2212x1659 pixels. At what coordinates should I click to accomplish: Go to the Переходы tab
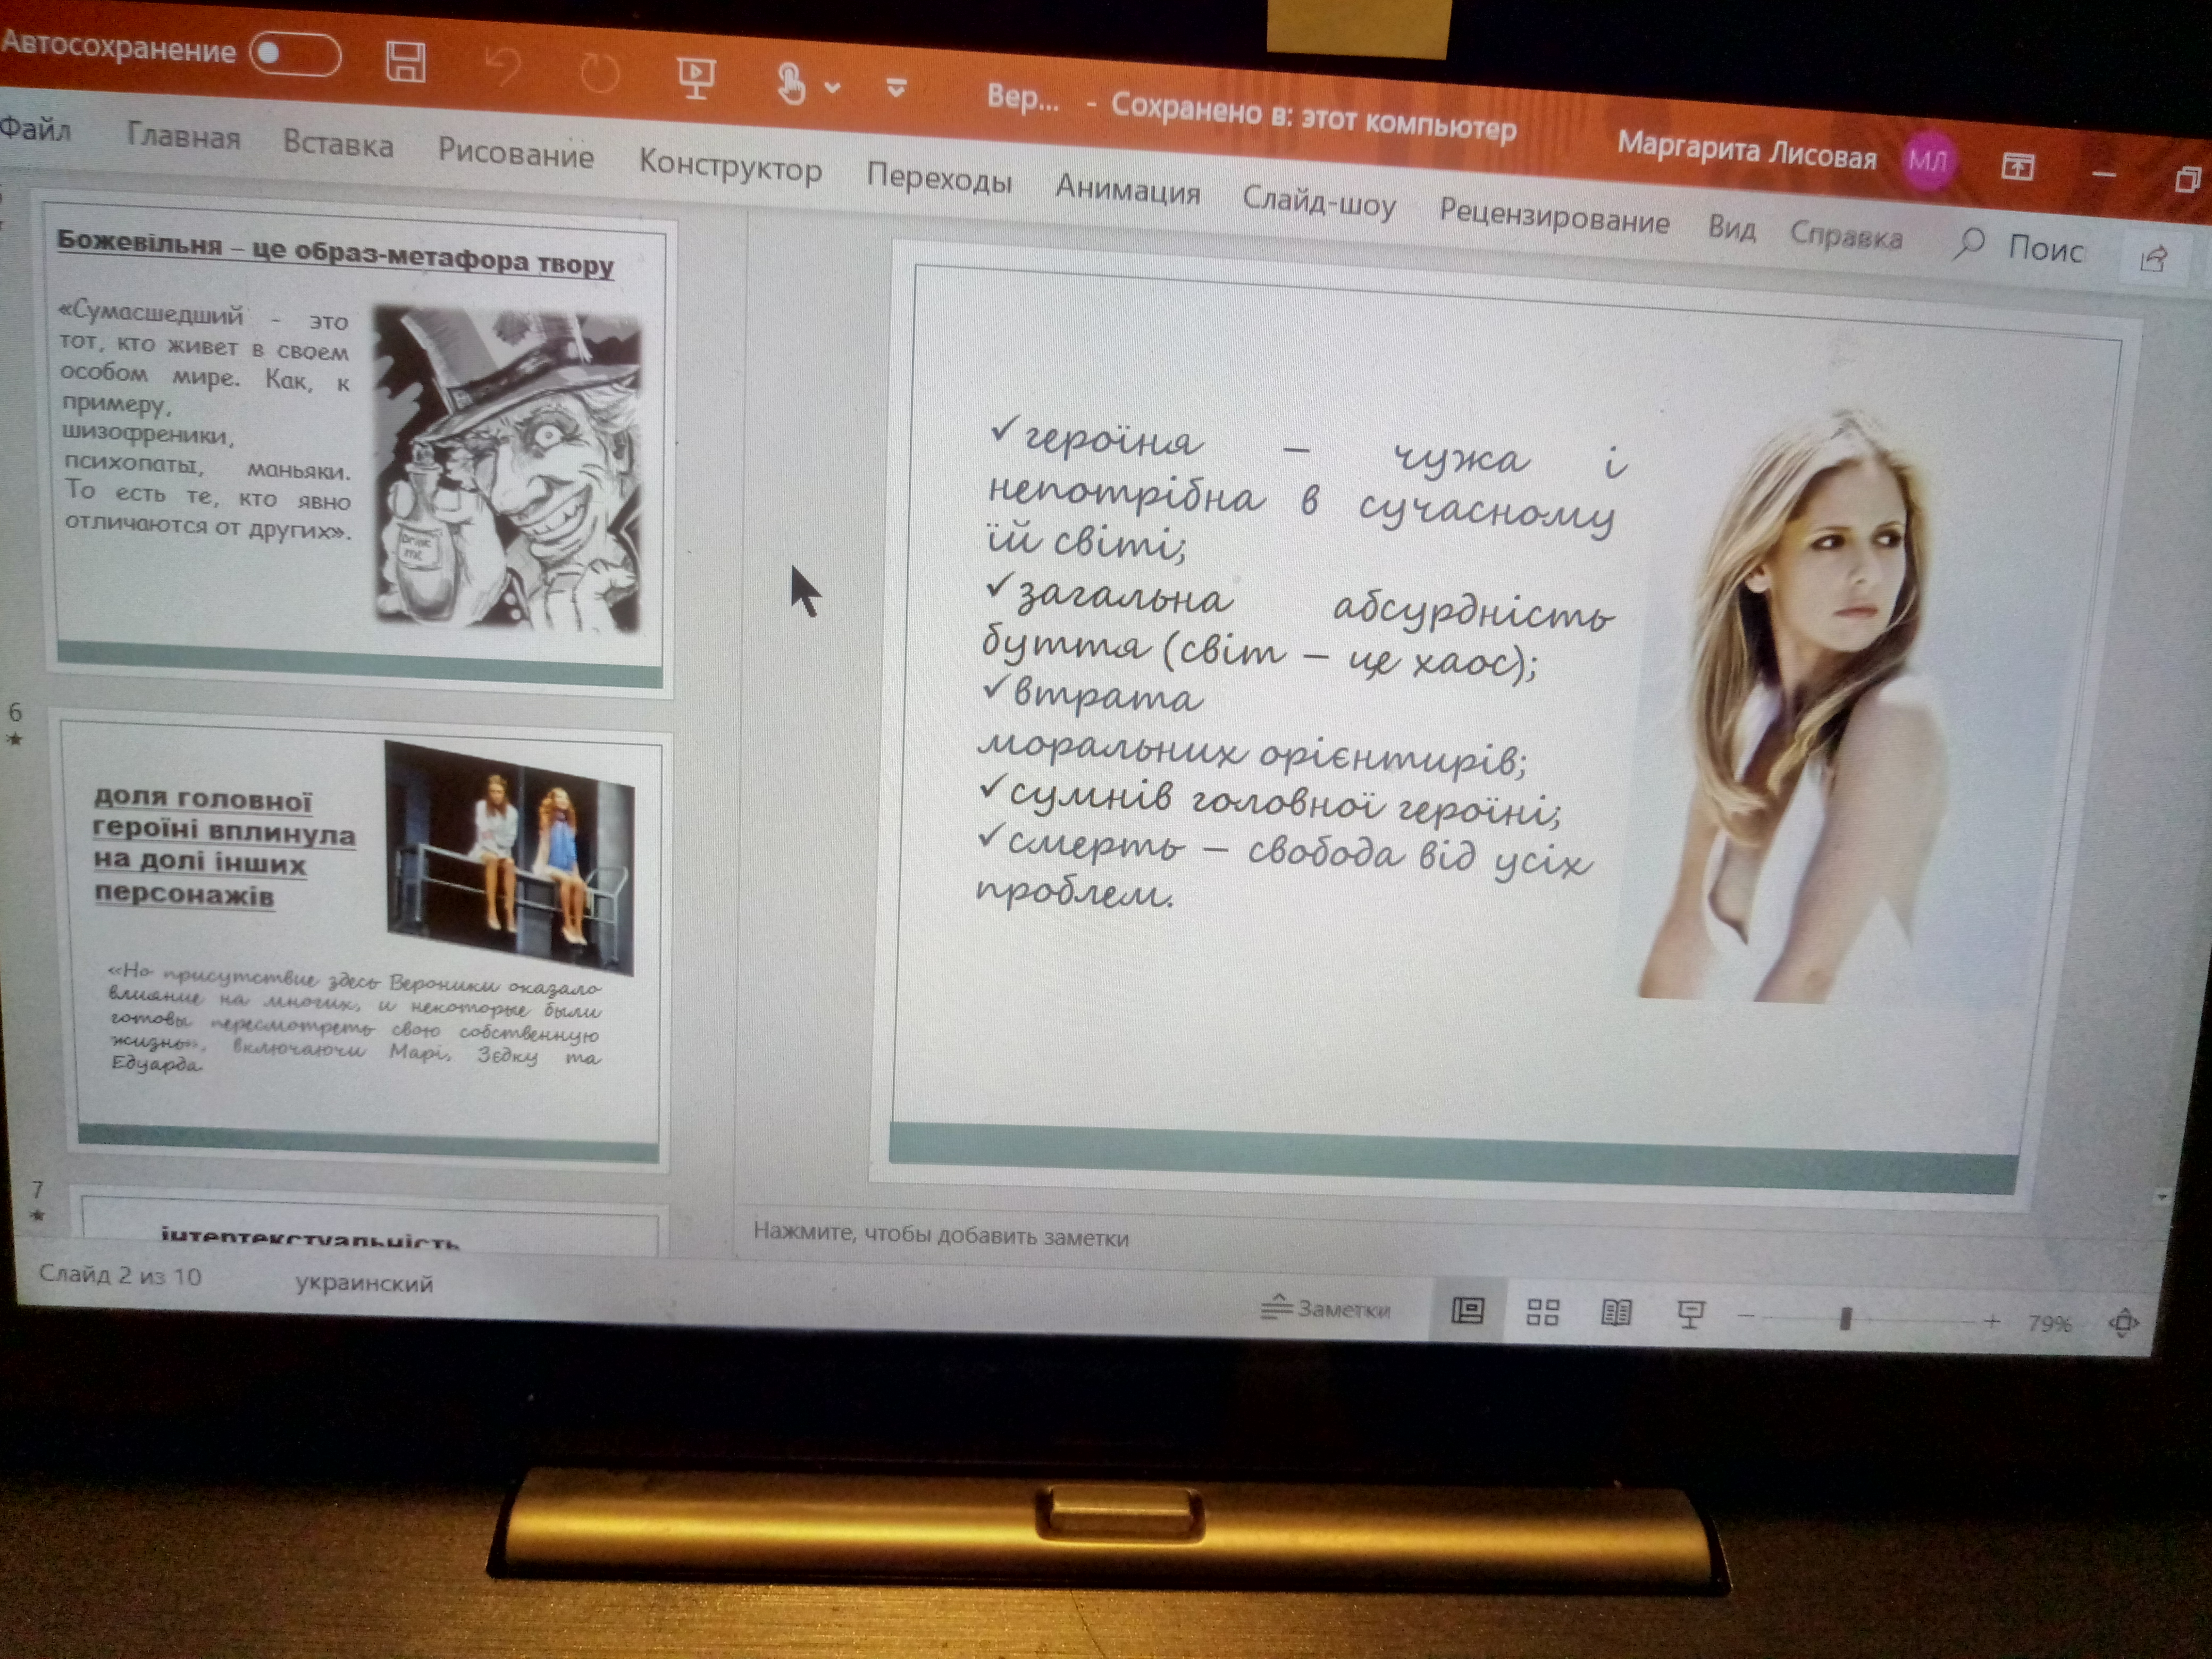939,178
